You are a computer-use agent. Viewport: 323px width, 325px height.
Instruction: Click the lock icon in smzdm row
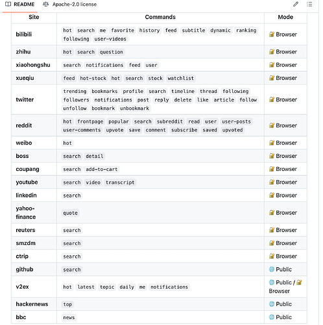point(272,243)
